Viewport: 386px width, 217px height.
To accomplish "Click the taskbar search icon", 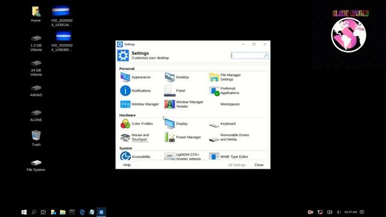I will click(x=34, y=212).
